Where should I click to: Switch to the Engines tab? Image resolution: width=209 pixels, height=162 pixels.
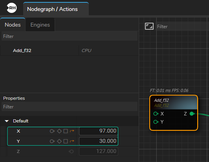(40, 25)
